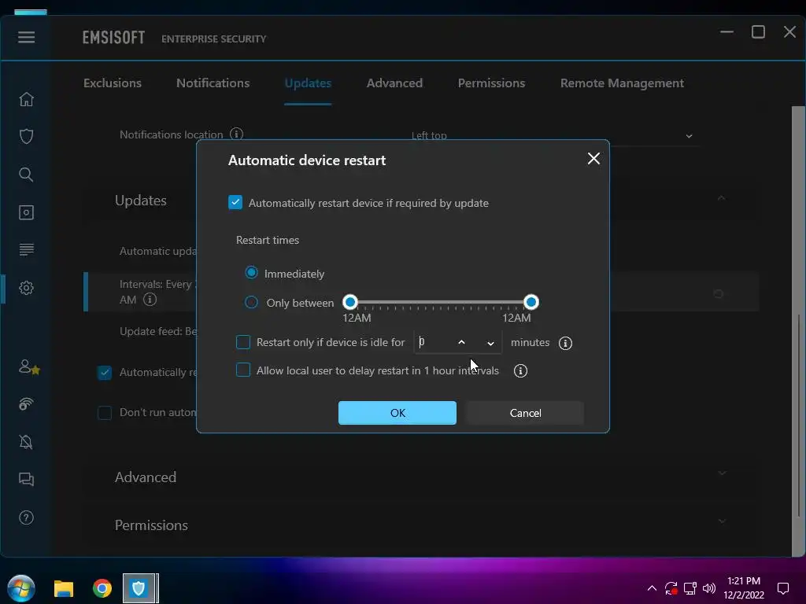806x604 pixels.
Task: Select the Immediately restart option
Action: coord(251,273)
